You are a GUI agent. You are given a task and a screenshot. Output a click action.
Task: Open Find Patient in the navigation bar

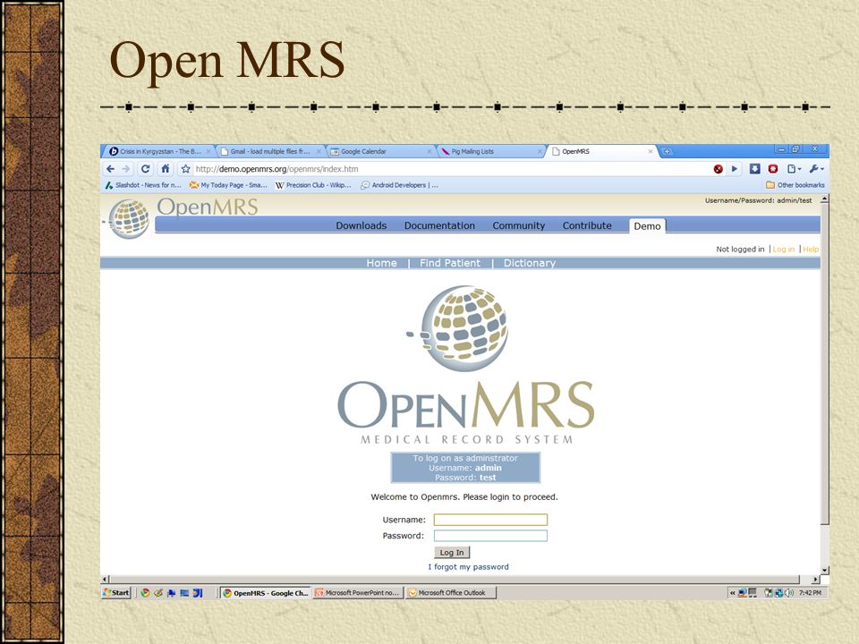[450, 263]
